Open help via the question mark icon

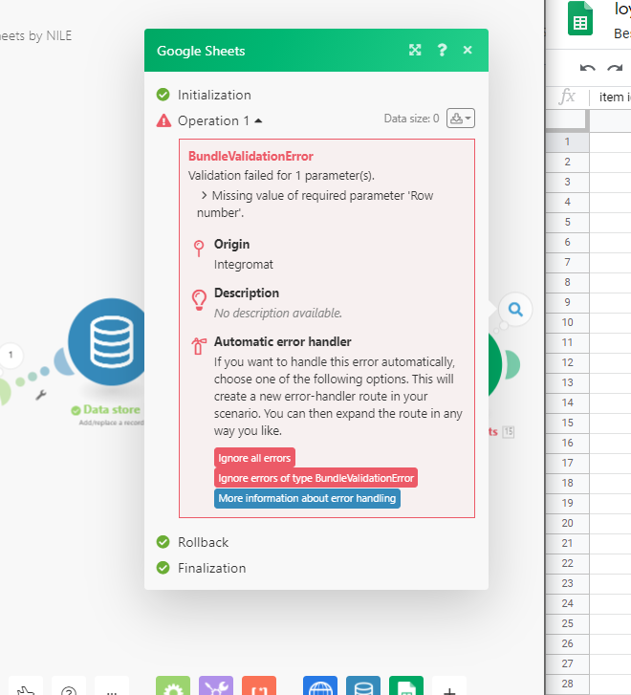click(442, 50)
